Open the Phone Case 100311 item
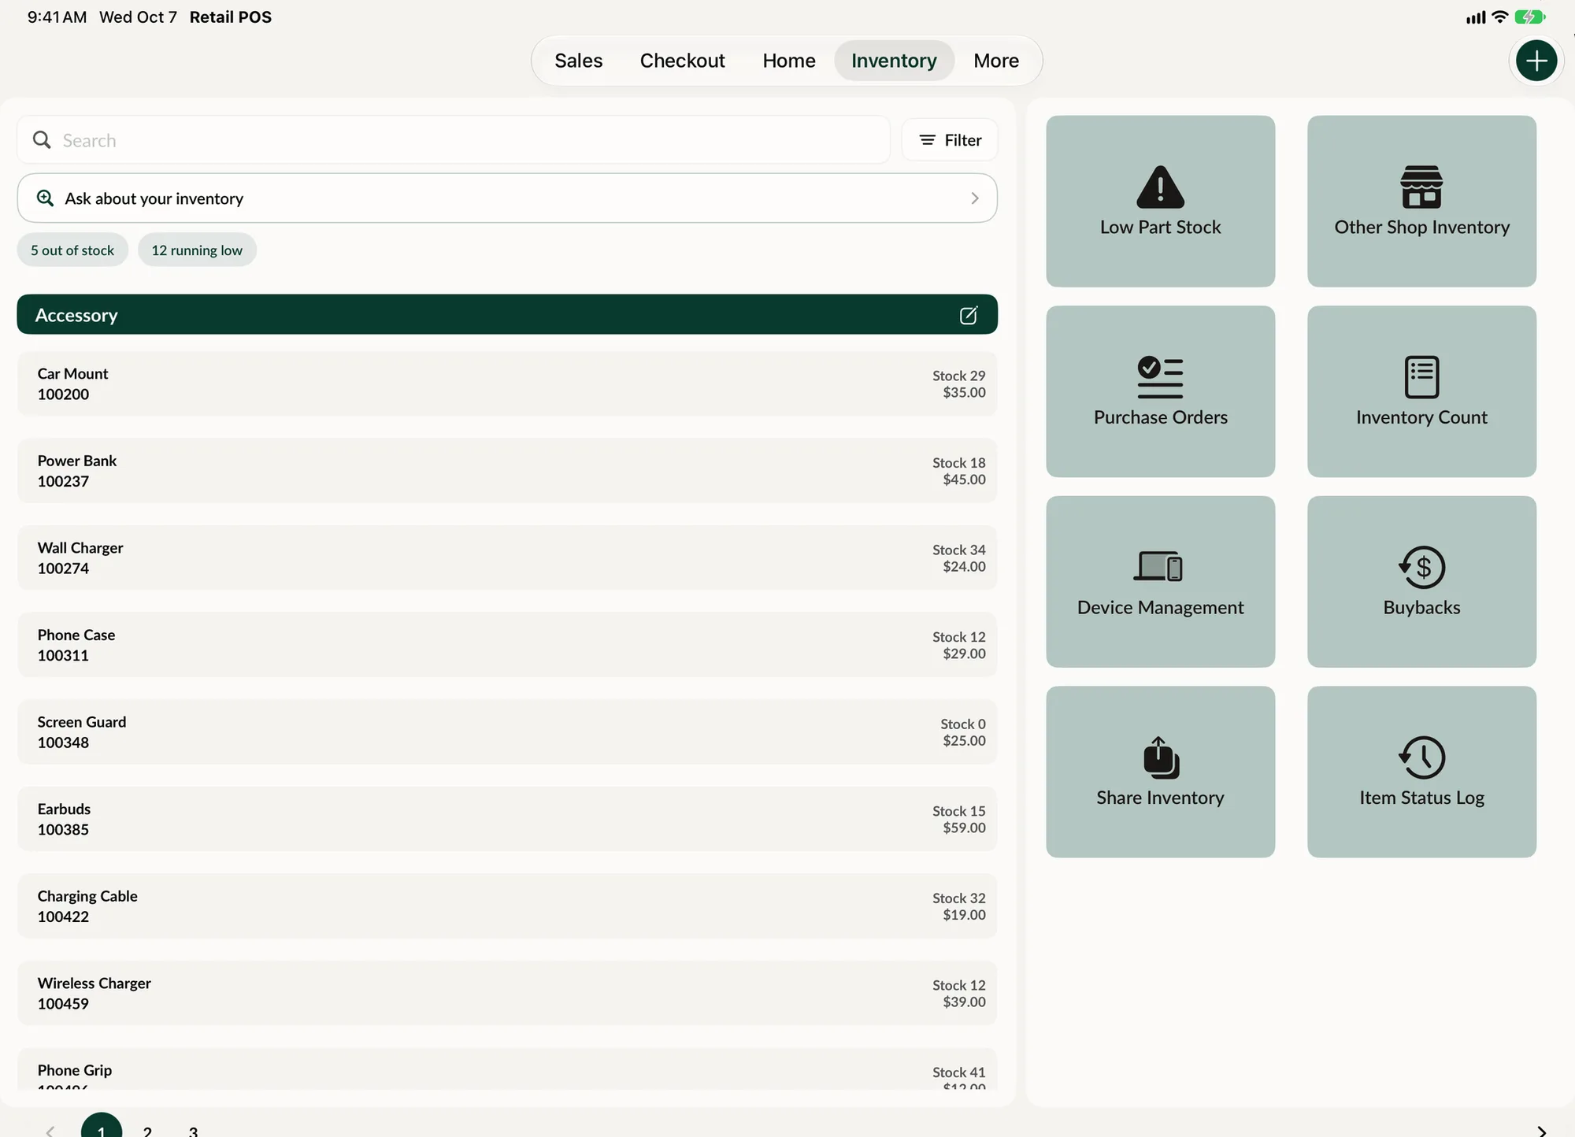This screenshot has width=1575, height=1137. [x=507, y=645]
